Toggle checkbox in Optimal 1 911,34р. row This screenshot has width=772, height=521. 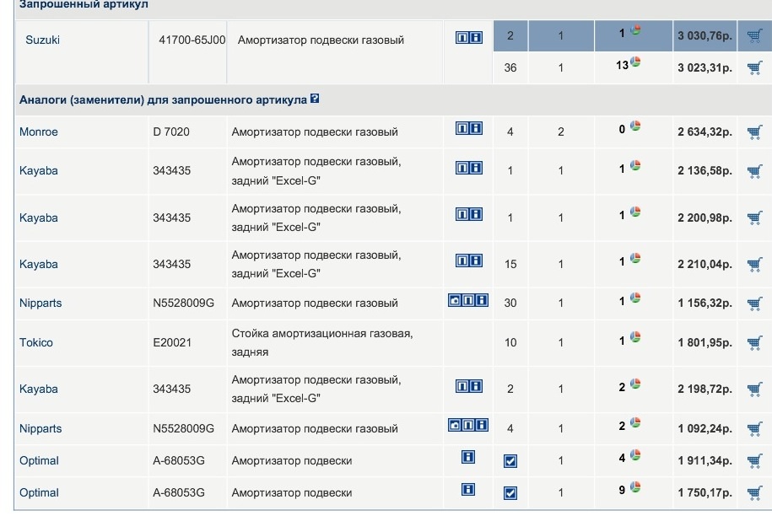coord(510,461)
